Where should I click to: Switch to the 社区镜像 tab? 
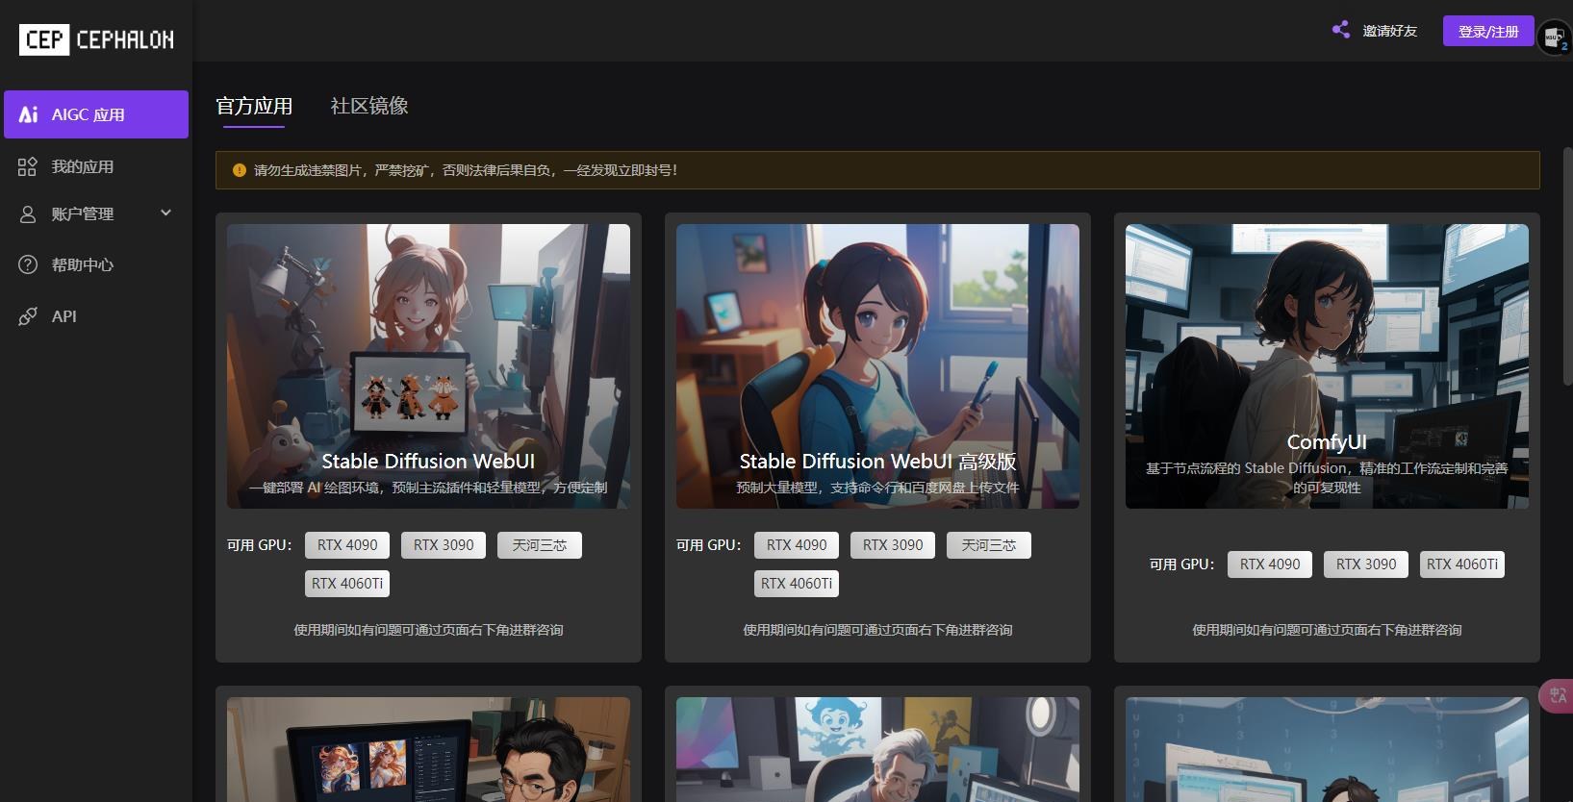pos(369,106)
